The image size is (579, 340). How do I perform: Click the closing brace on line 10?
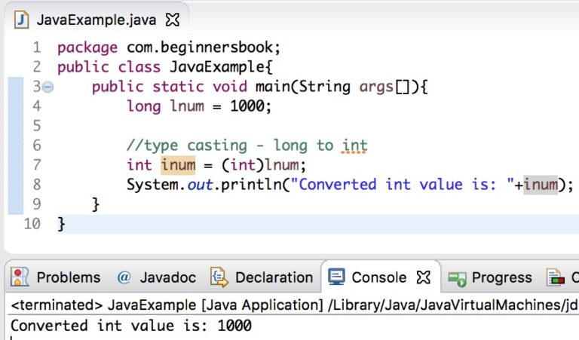(61, 224)
